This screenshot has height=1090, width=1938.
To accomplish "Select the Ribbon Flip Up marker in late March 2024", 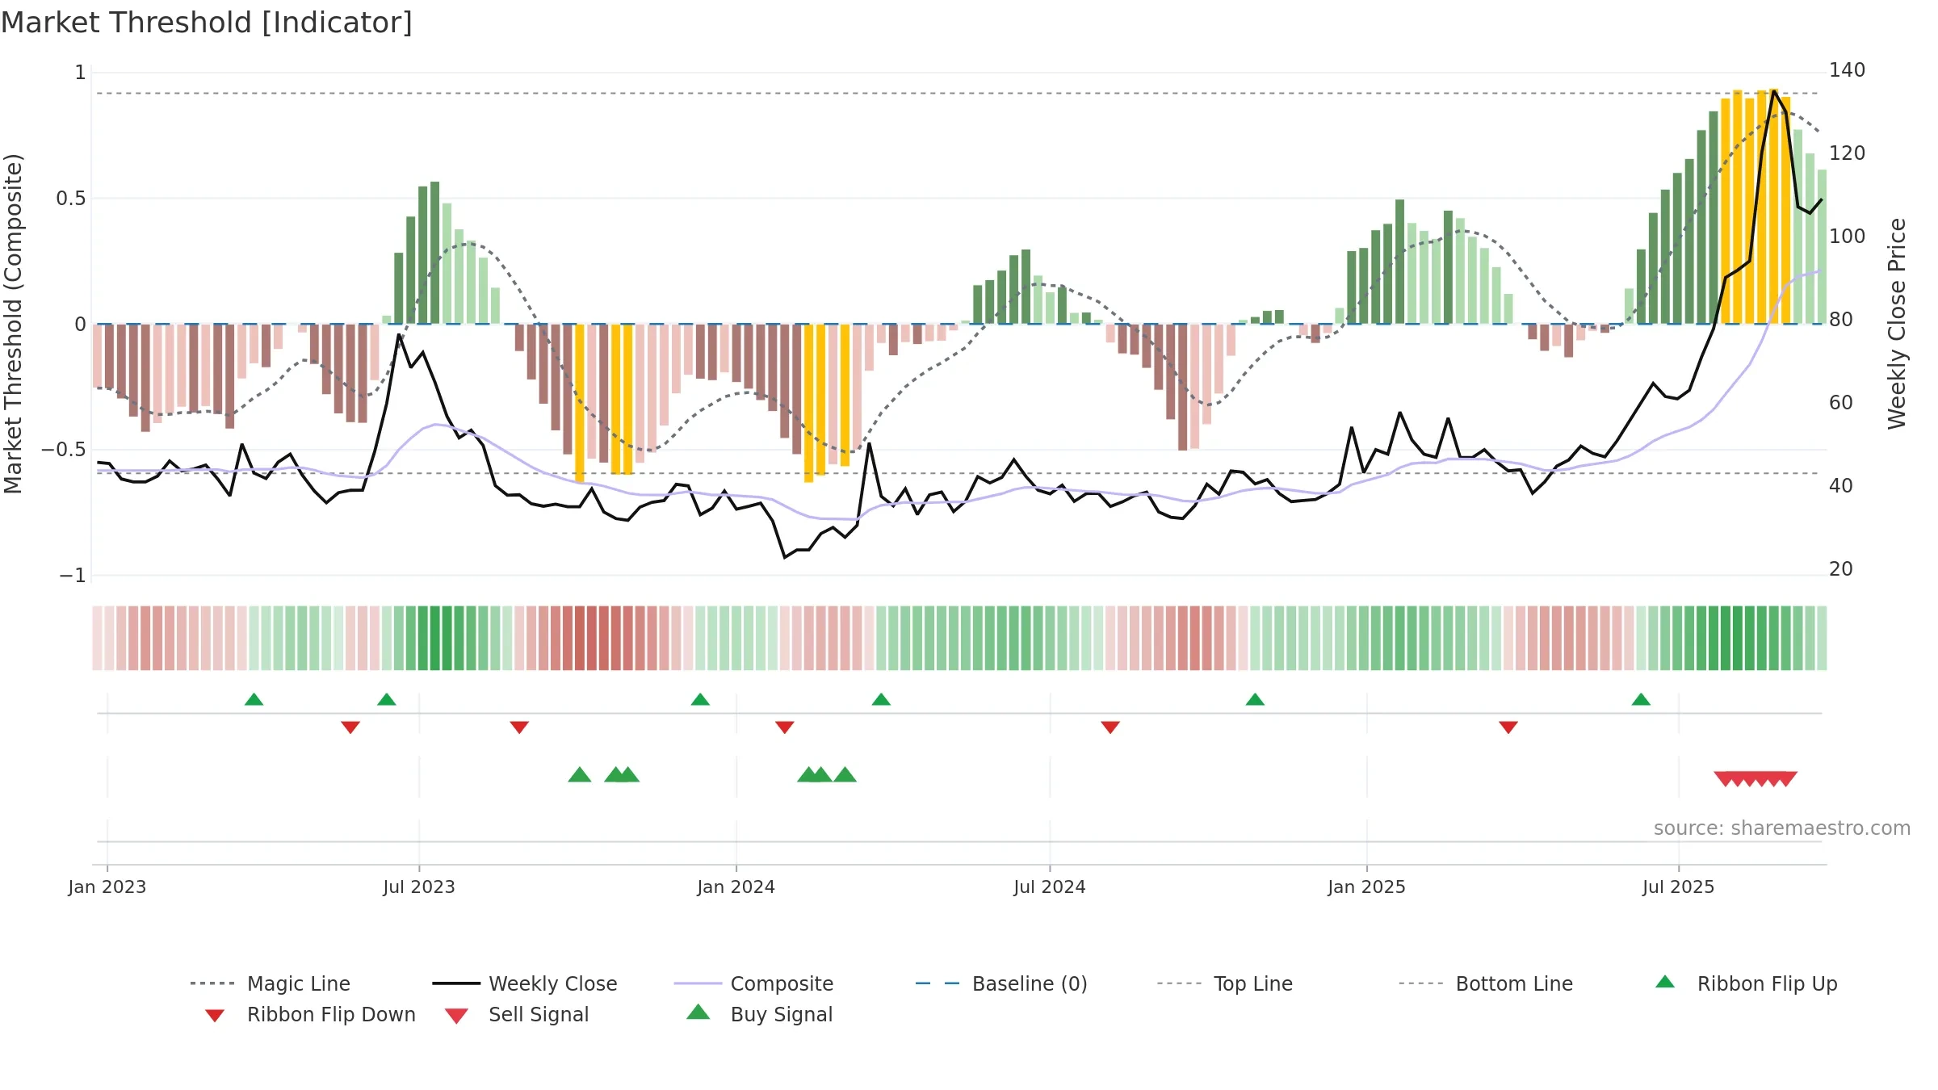I will click(881, 699).
